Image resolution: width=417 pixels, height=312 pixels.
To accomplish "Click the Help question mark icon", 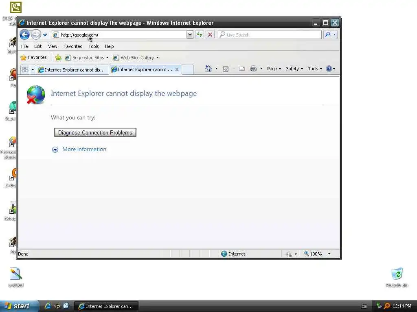I will tap(329, 69).
